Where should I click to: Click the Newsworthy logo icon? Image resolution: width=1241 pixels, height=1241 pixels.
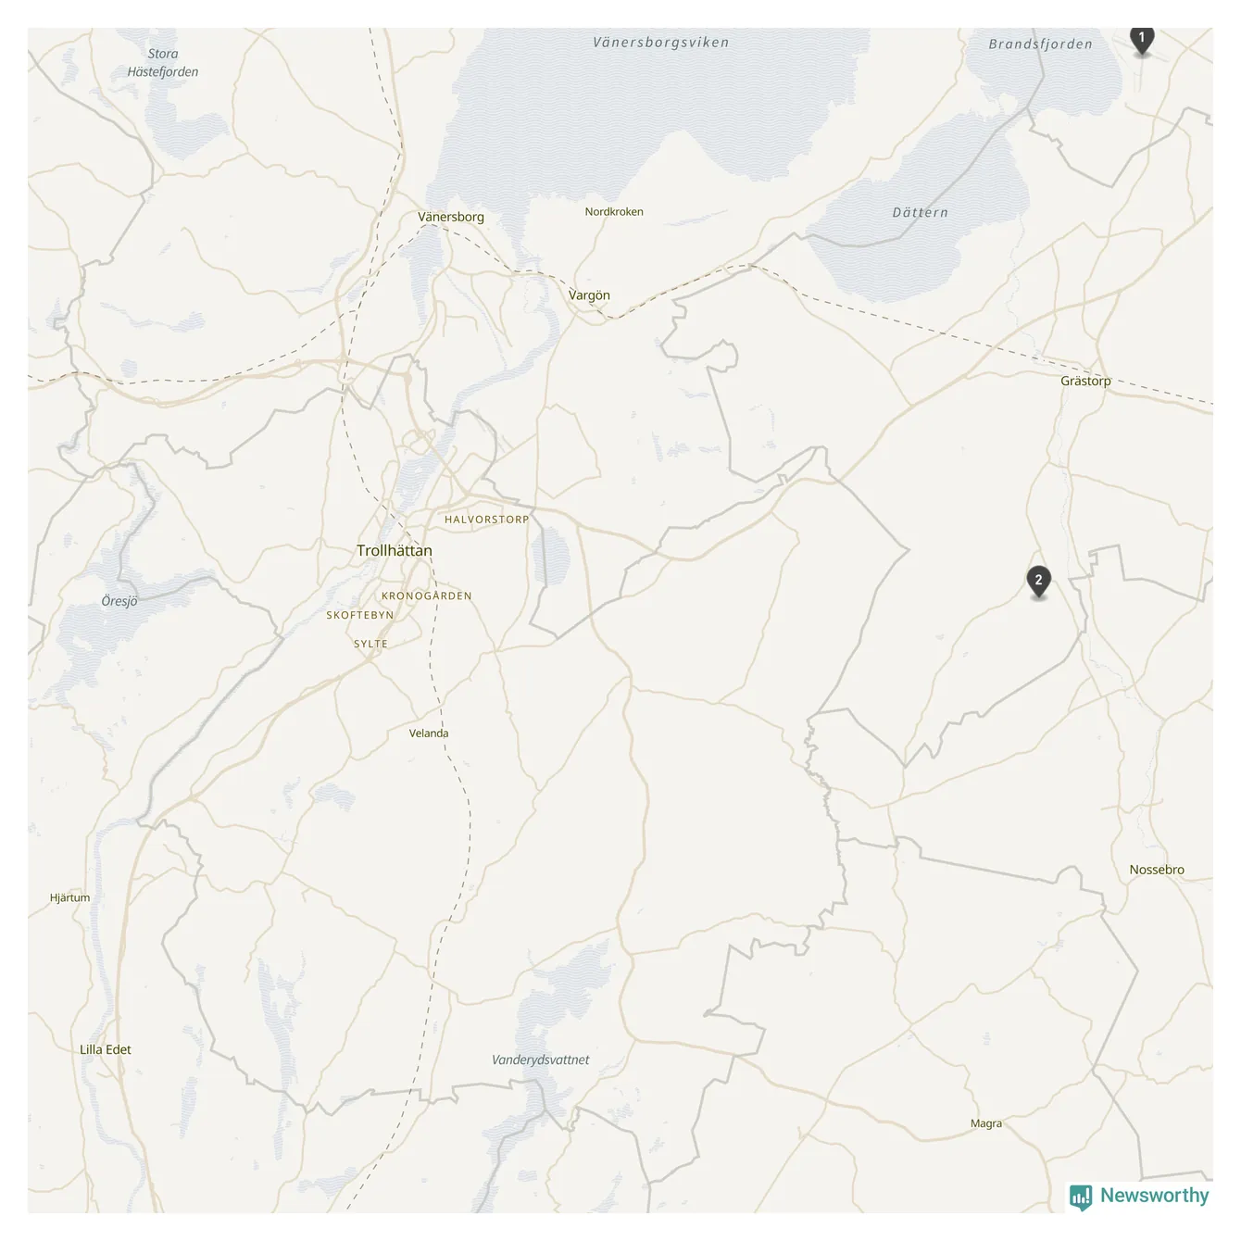[x=1081, y=1197]
